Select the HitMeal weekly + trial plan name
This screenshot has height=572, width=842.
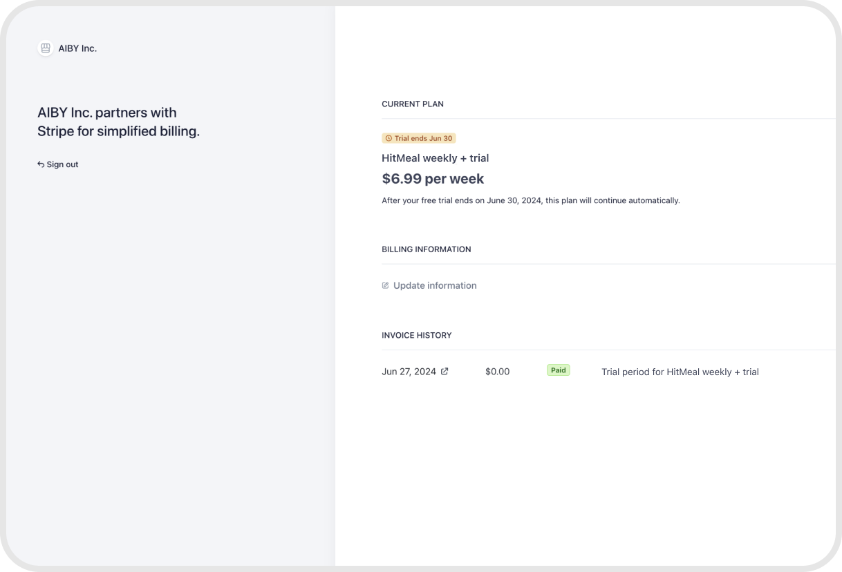click(435, 158)
